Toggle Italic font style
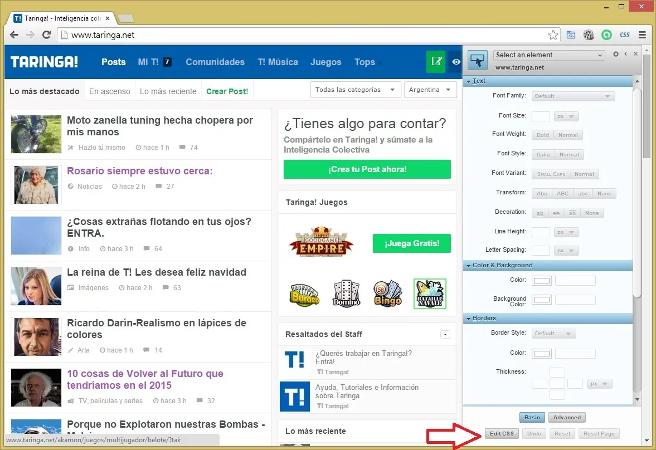 click(x=543, y=155)
